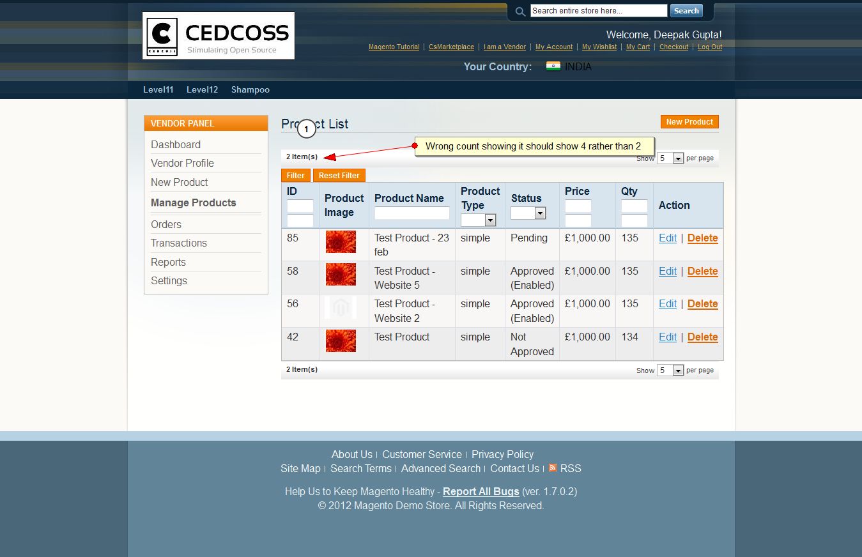Delete Test Product - Website 2
This screenshot has height=557, width=862.
click(703, 303)
